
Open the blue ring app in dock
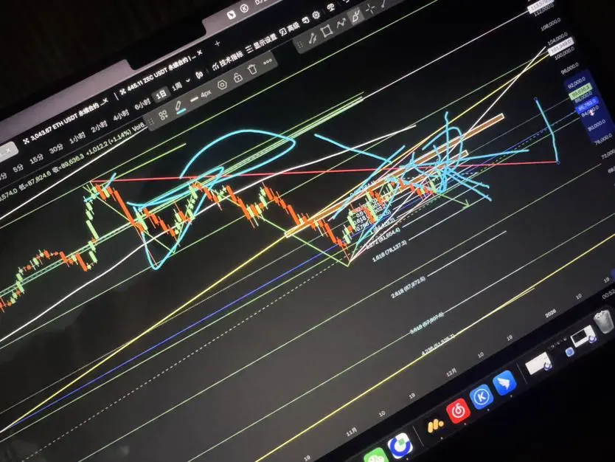tap(400, 447)
